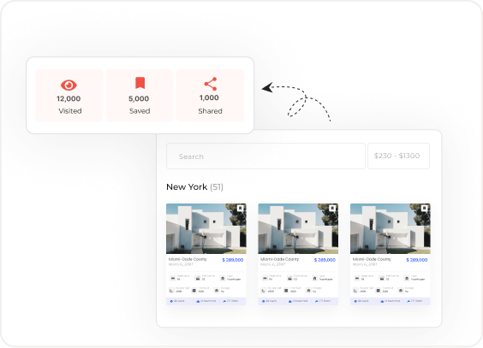
Task: Open the 12,000 Visited stat tile
Action: 69,95
